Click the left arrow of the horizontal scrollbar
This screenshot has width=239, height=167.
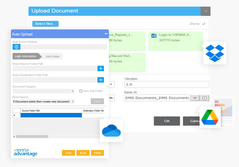[x=14, y=137]
